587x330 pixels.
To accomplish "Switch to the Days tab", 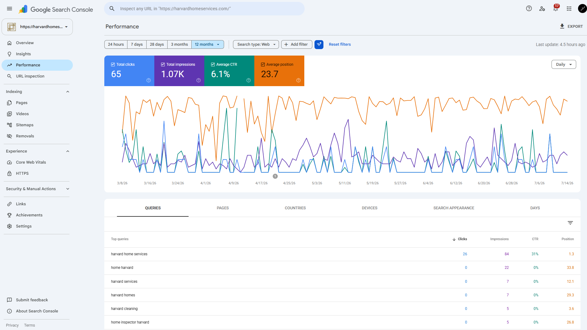I will coord(535,208).
